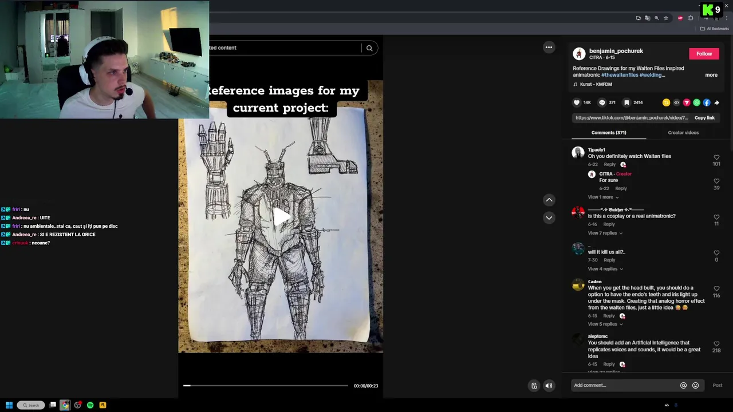This screenshot has width=733, height=412.
Task: Mute the video with speaker icon
Action: click(549, 386)
